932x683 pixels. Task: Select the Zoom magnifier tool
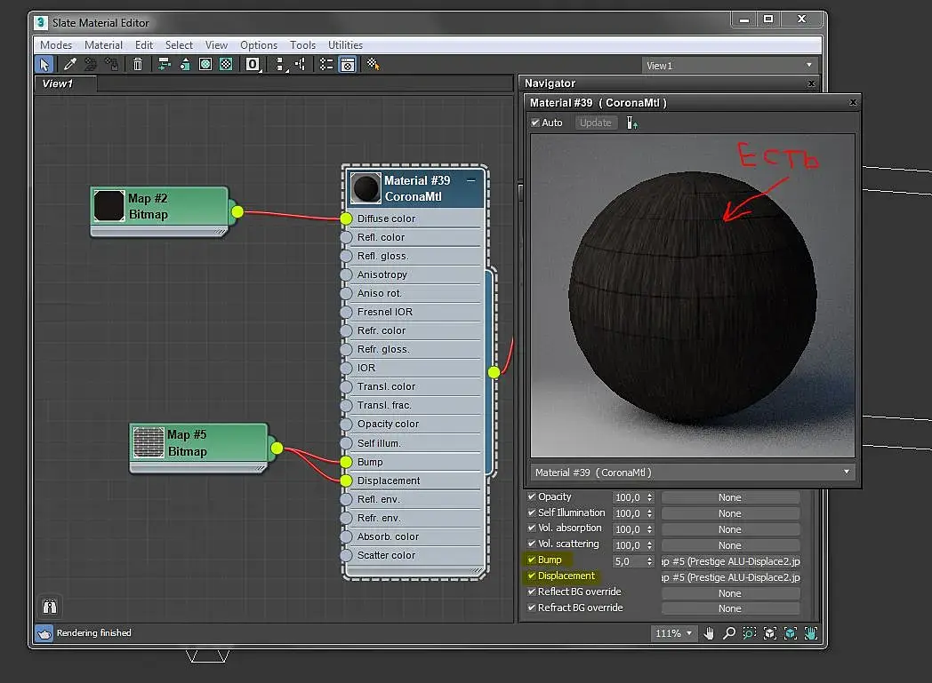pos(729,633)
